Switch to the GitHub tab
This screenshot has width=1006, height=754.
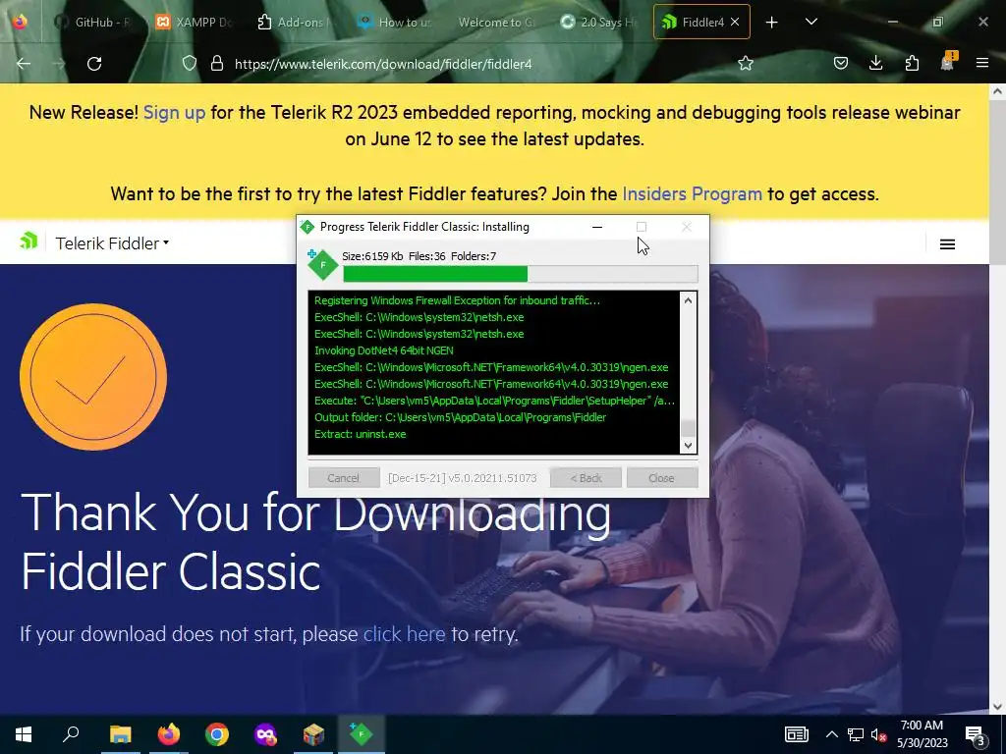[x=93, y=22]
